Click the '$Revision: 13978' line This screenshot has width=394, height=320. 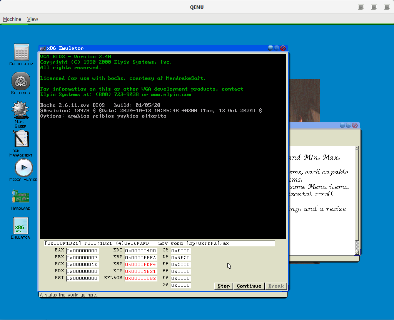point(151,111)
